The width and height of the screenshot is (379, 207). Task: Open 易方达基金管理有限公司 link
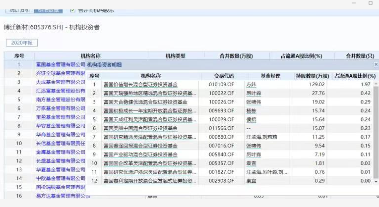(x=63, y=196)
